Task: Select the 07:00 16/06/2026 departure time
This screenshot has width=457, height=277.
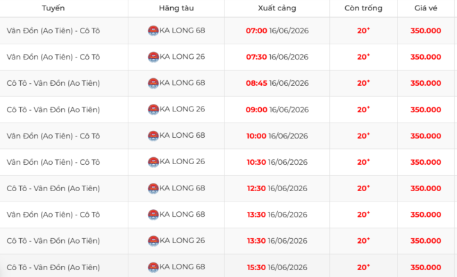Action: point(277,30)
